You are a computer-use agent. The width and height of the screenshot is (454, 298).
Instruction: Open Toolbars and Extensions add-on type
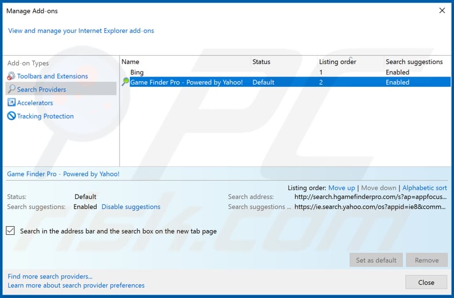click(x=52, y=76)
